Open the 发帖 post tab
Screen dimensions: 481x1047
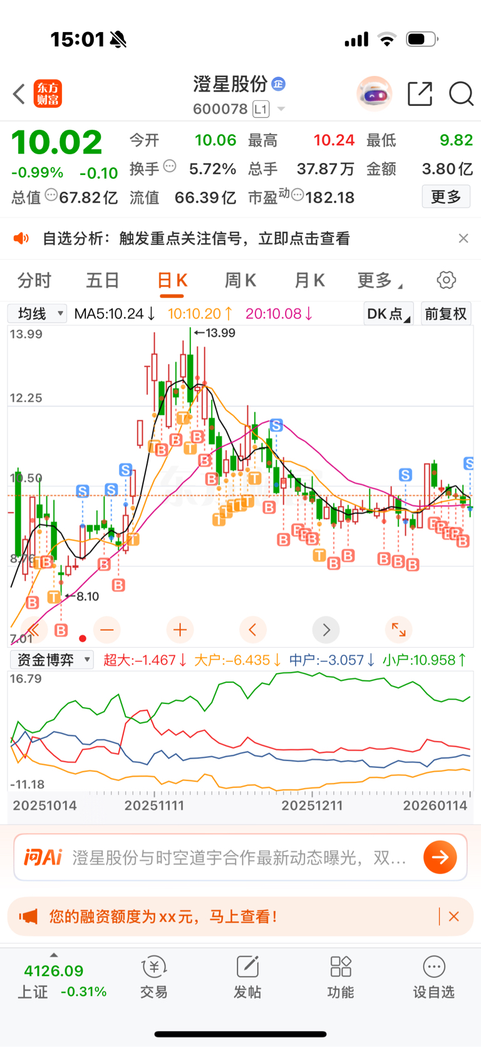click(x=247, y=978)
